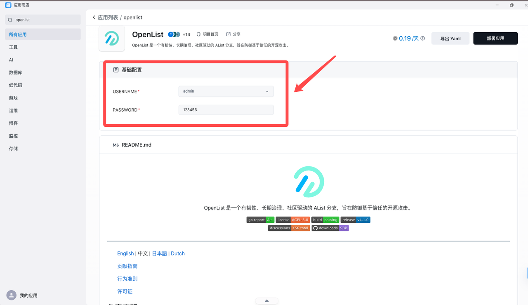Collapse the page with the bottom arrow button

coord(266,300)
